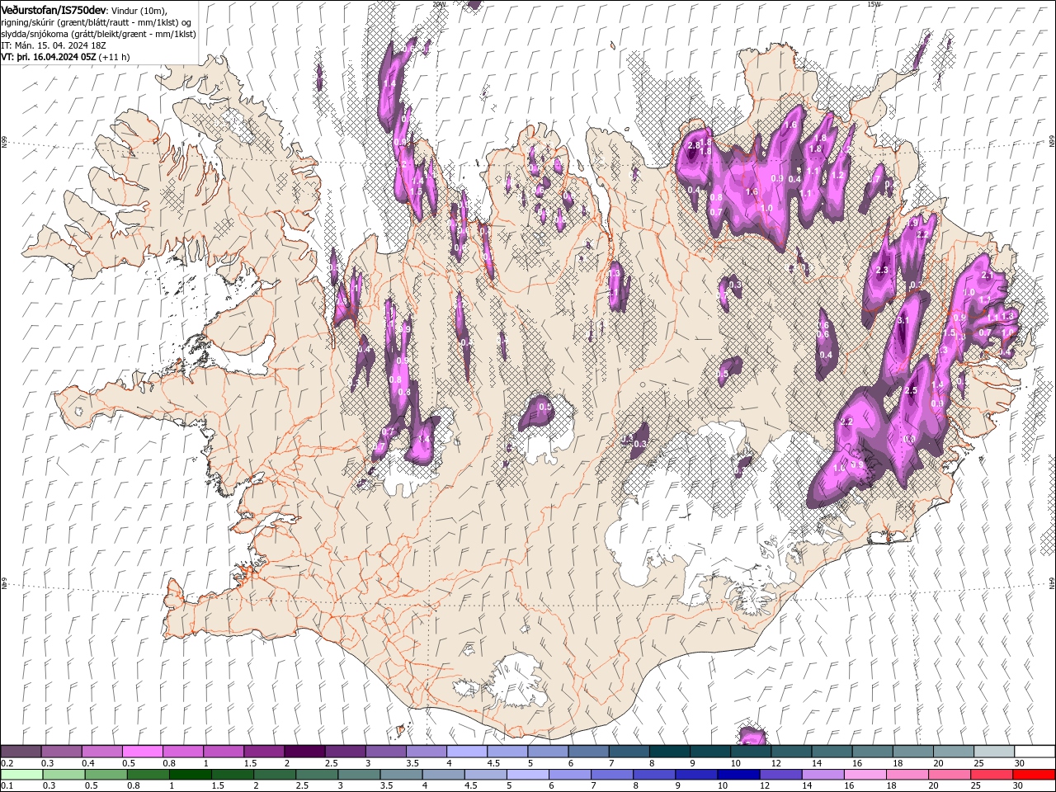Click the 3.1 snowfall value in the east

tap(903, 320)
